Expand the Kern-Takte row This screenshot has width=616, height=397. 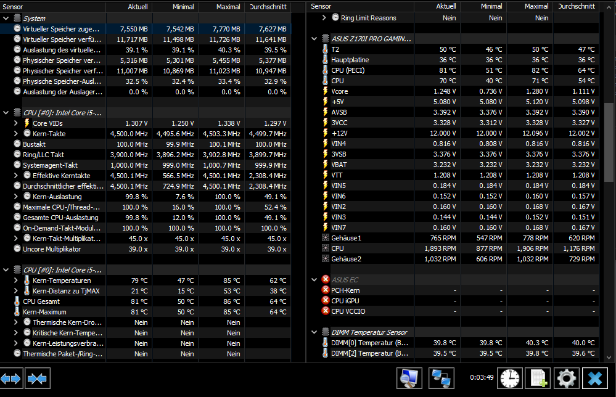(15, 134)
